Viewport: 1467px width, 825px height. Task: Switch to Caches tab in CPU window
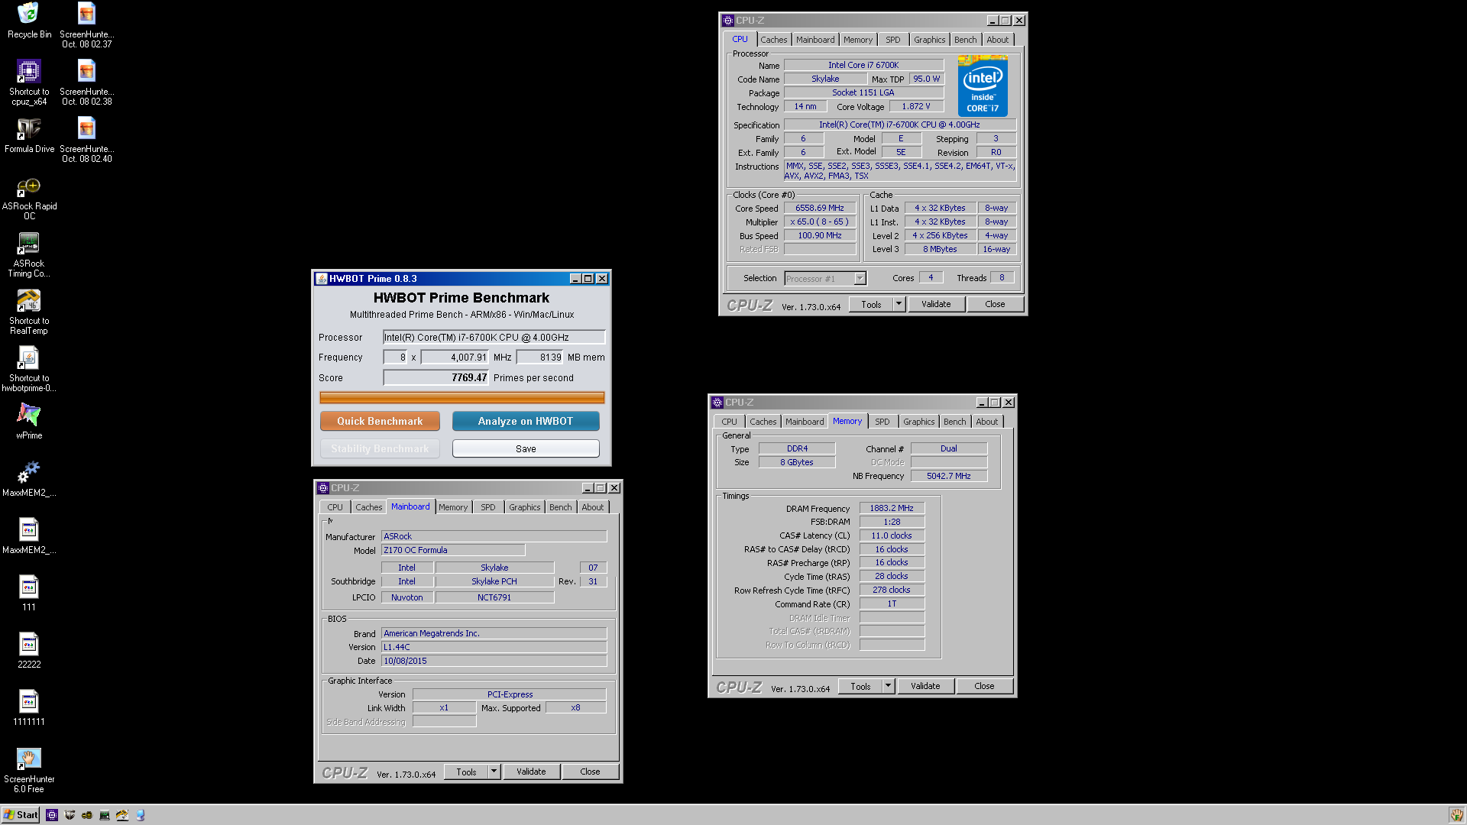(773, 40)
